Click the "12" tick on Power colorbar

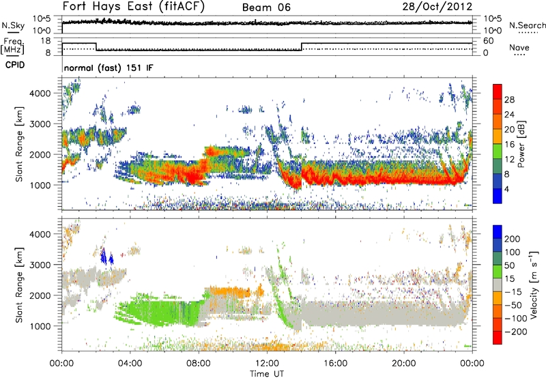(x=509, y=160)
